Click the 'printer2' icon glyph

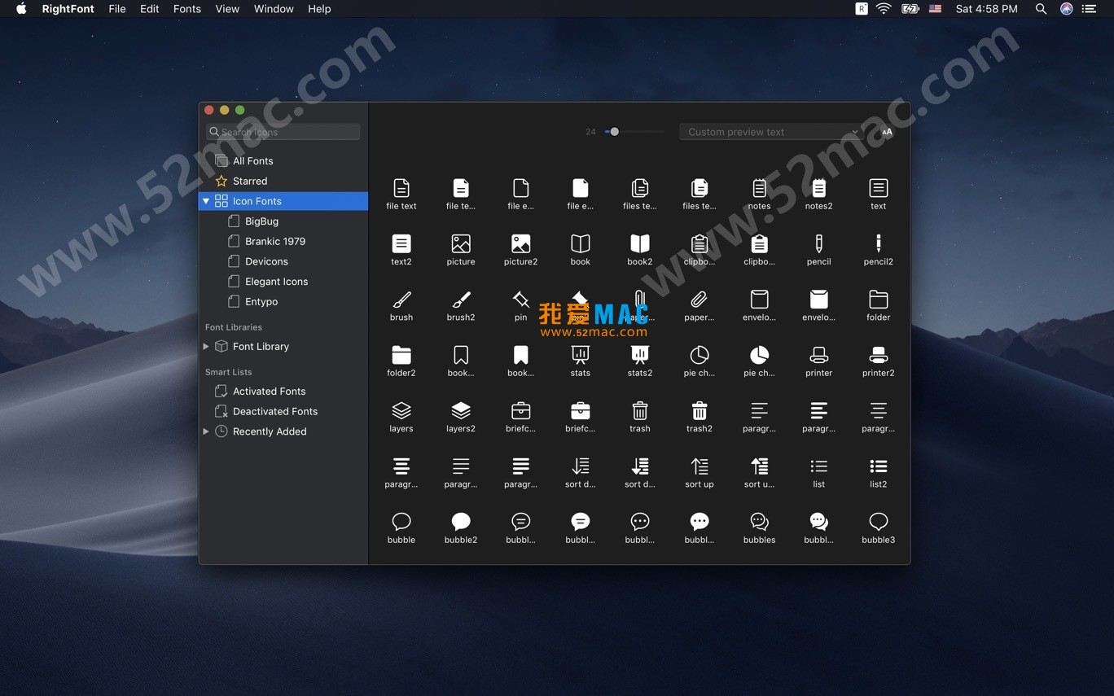click(x=878, y=355)
